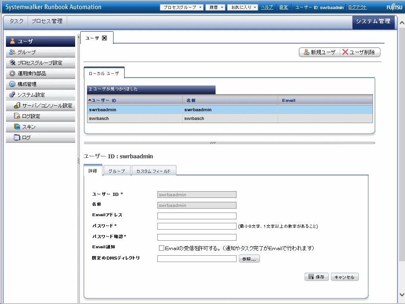The height and width of the screenshot is (304, 405).
Task: Collapse the left sidebar panel arrow
Action: 79,37
